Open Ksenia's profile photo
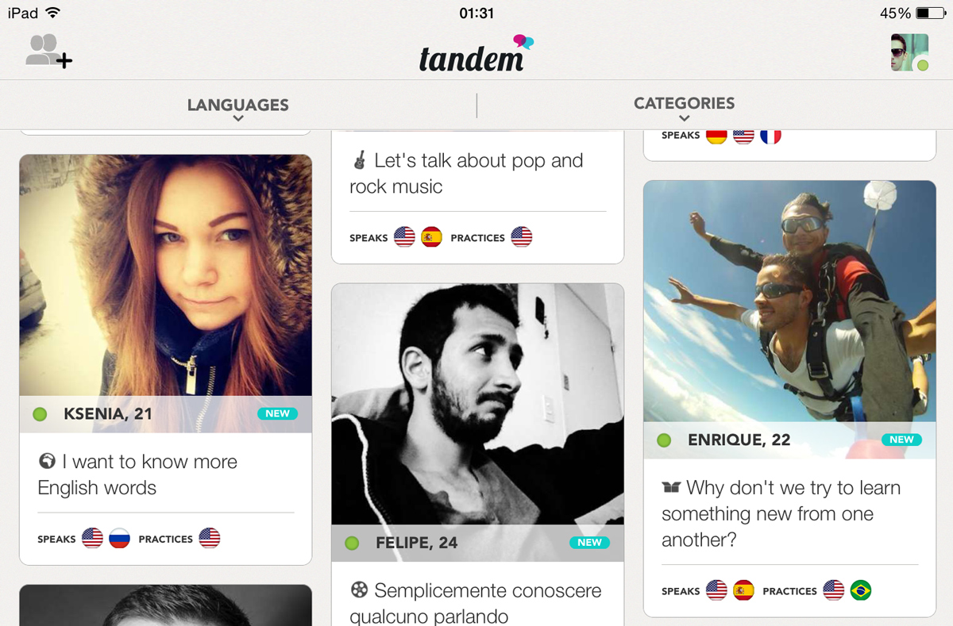The image size is (953, 626). point(165,275)
